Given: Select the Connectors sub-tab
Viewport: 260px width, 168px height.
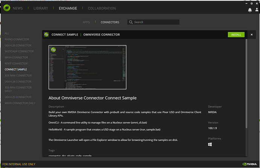Looking at the screenshot, I should point(110,22).
